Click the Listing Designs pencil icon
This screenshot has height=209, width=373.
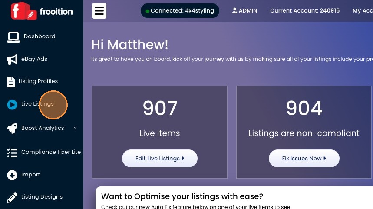pyautogui.click(x=12, y=197)
